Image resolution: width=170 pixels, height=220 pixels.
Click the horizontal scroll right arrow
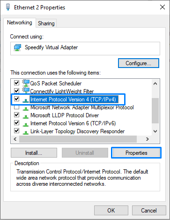click(x=147, y=139)
